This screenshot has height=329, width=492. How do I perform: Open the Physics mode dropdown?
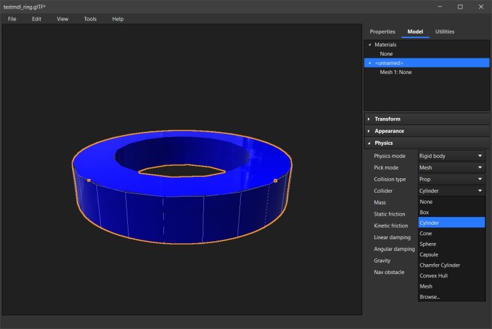click(451, 156)
